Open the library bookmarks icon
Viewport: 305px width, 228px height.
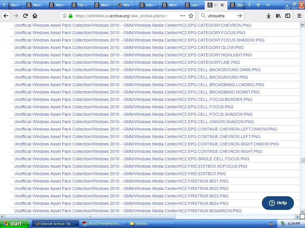click(x=278, y=16)
